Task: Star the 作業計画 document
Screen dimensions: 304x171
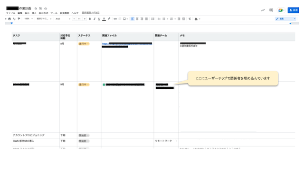Action: point(36,9)
